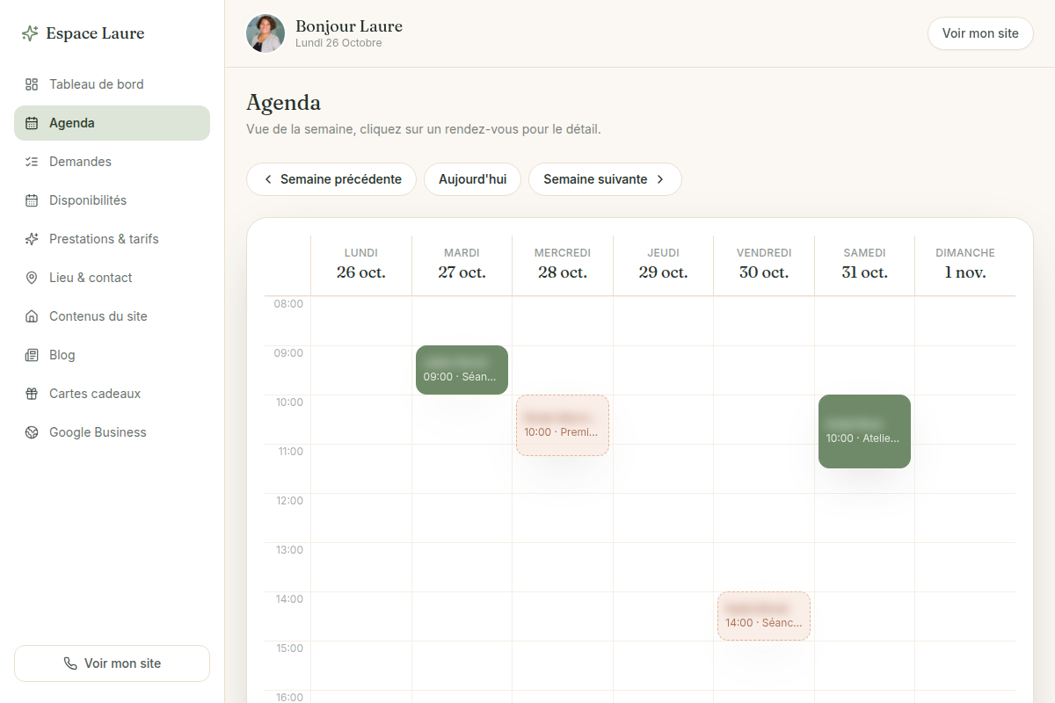
Task: Click Voir mon site at the sidebar bottom
Action: pyautogui.click(x=112, y=663)
